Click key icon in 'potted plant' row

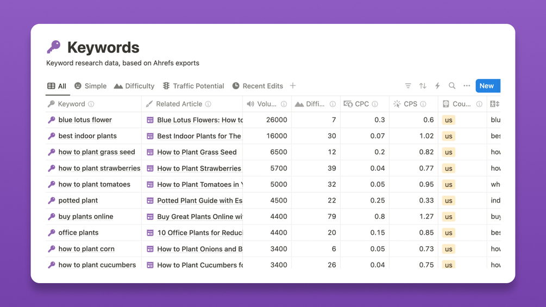coord(52,200)
